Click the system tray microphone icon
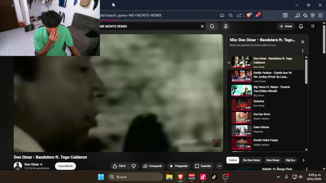Viewport: 326px width, 183px height. [287, 177]
